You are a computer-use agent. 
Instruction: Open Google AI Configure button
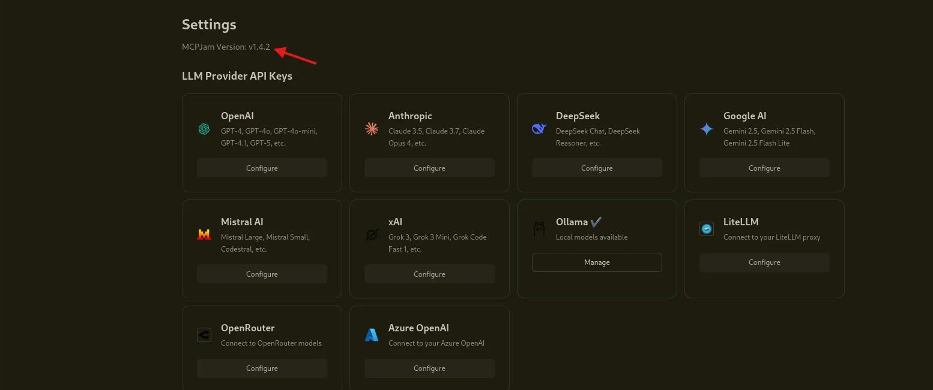[x=764, y=168]
